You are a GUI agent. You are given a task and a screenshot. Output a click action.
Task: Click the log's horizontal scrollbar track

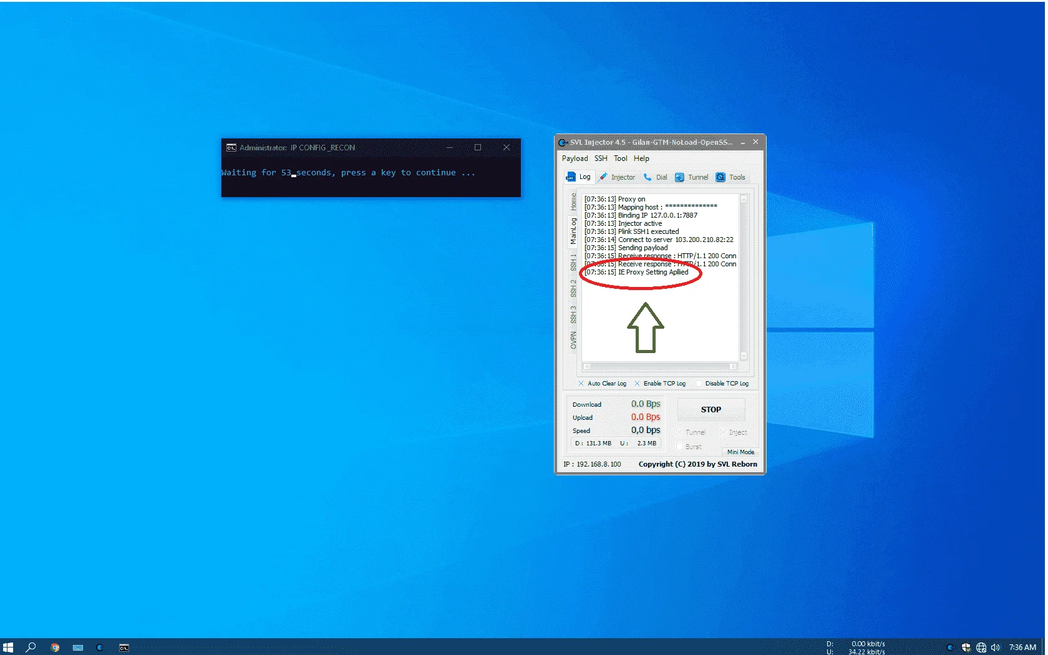pos(660,367)
